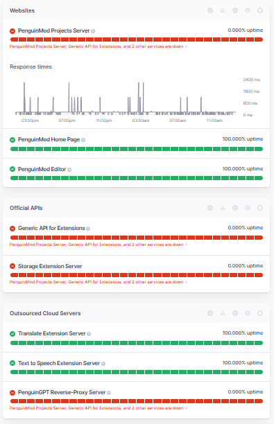274x424 pixels.
Task: Select the PenguinMod Editor name
Action: click(42, 169)
